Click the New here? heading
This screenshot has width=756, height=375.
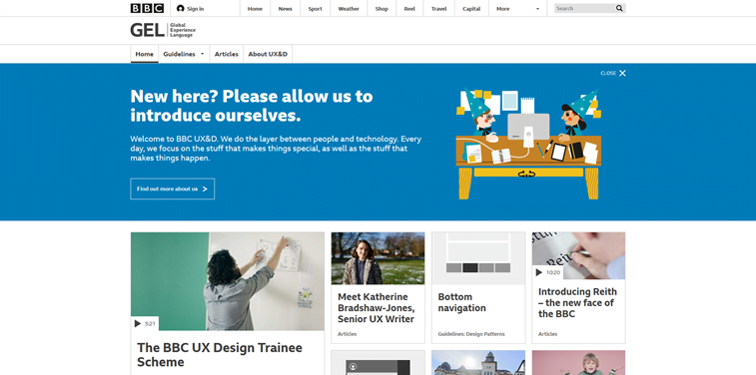[252, 106]
